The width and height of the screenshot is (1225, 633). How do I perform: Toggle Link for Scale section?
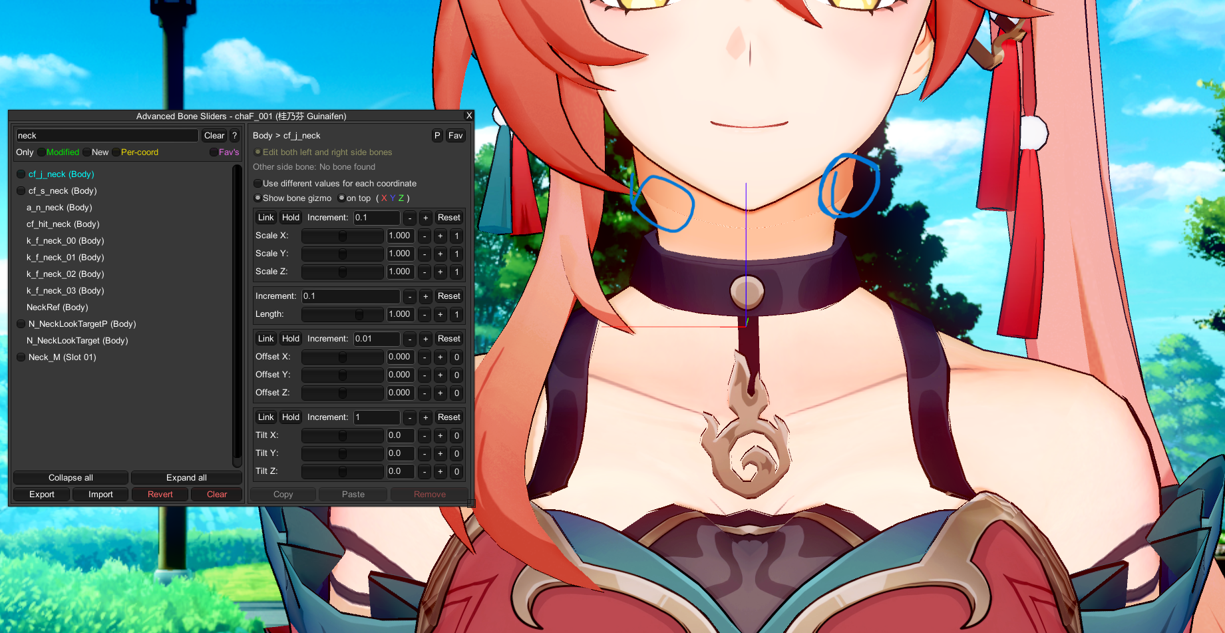click(265, 218)
